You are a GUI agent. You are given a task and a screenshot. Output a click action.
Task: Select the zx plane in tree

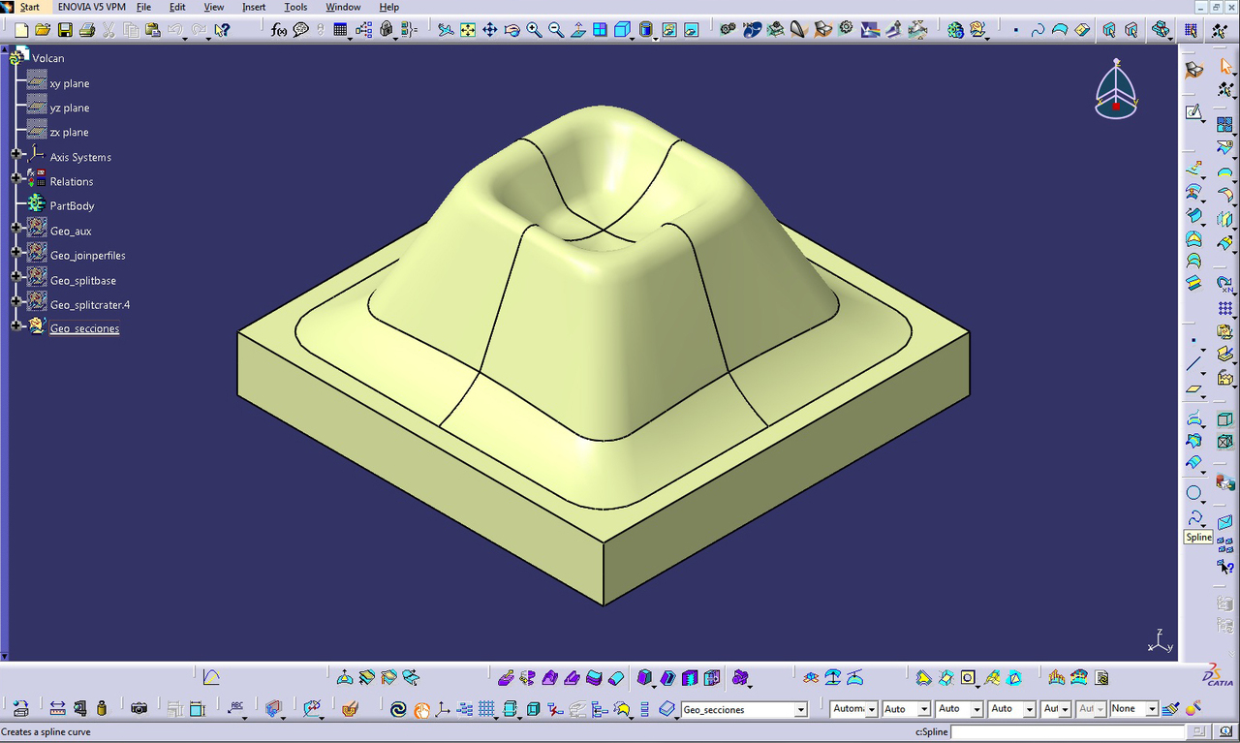tap(70, 132)
